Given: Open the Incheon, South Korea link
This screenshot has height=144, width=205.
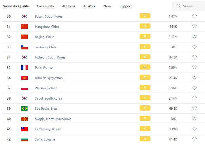Looking at the screenshot, I should (50, 57).
